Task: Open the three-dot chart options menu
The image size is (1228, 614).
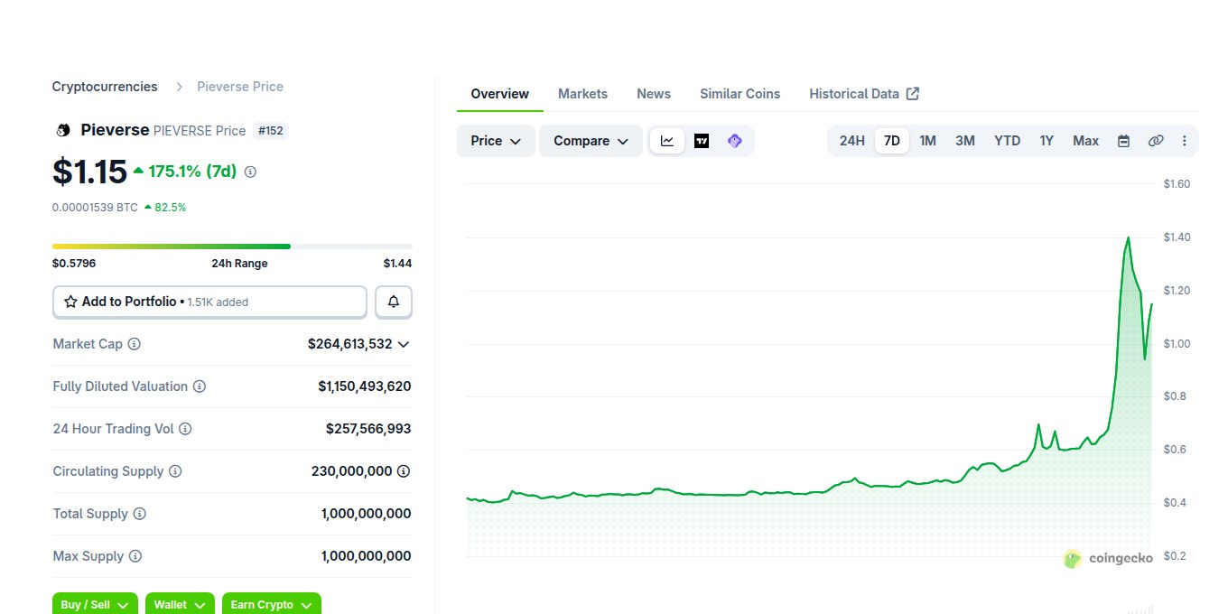Action: coord(1185,141)
